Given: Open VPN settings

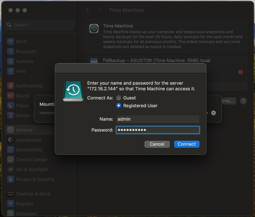Looking at the screenshot, I should point(21,71).
